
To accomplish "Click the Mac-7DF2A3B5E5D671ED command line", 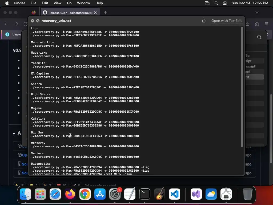I will (x=85, y=46).
